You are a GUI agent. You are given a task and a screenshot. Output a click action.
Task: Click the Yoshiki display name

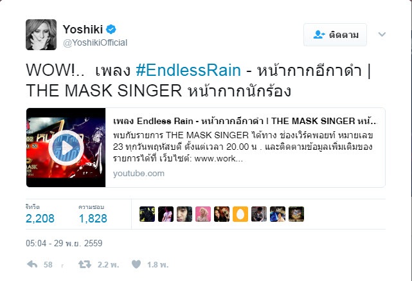[83, 29]
